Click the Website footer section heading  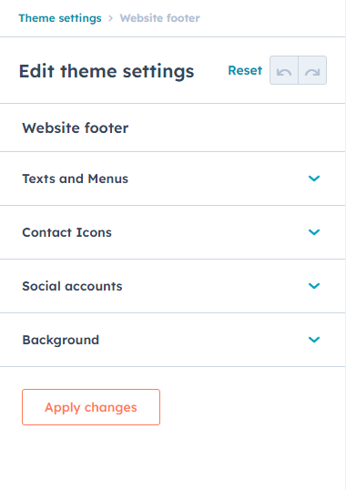pyautogui.click(x=76, y=128)
